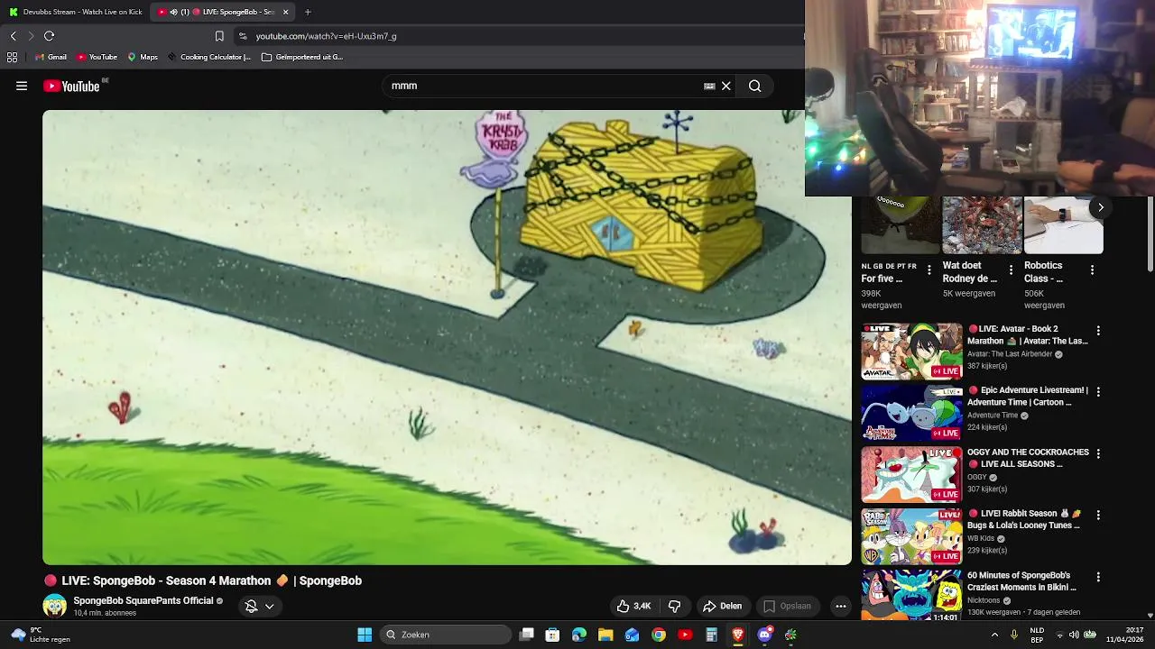This screenshot has width=1155, height=649.
Task: Open 'Robotics Class' video title
Action: point(1043,271)
